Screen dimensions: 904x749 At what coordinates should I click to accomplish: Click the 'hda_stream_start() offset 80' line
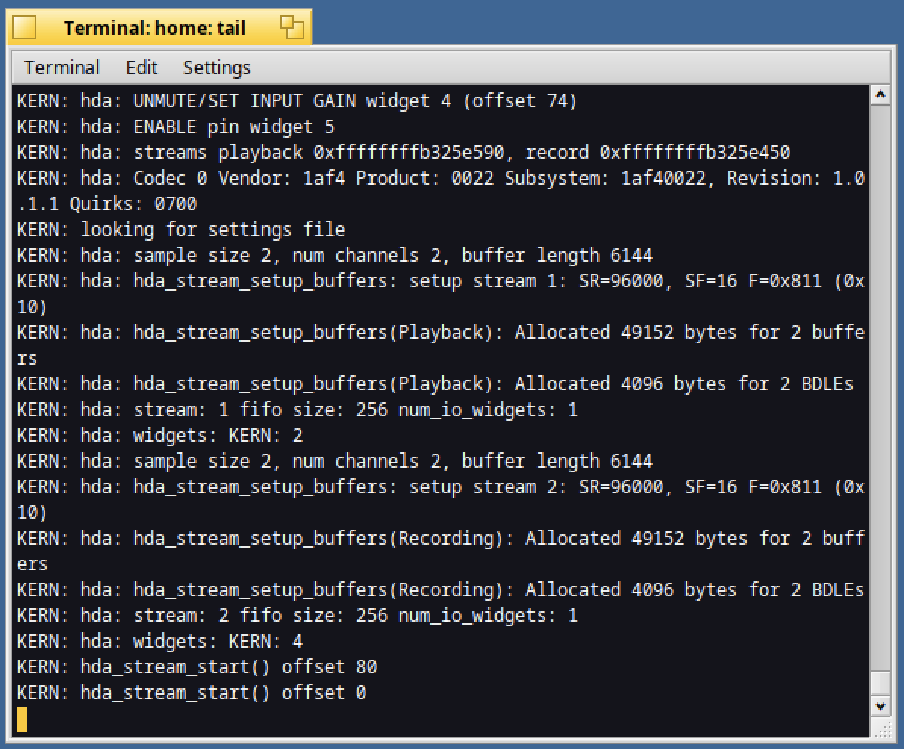pyautogui.click(x=197, y=667)
